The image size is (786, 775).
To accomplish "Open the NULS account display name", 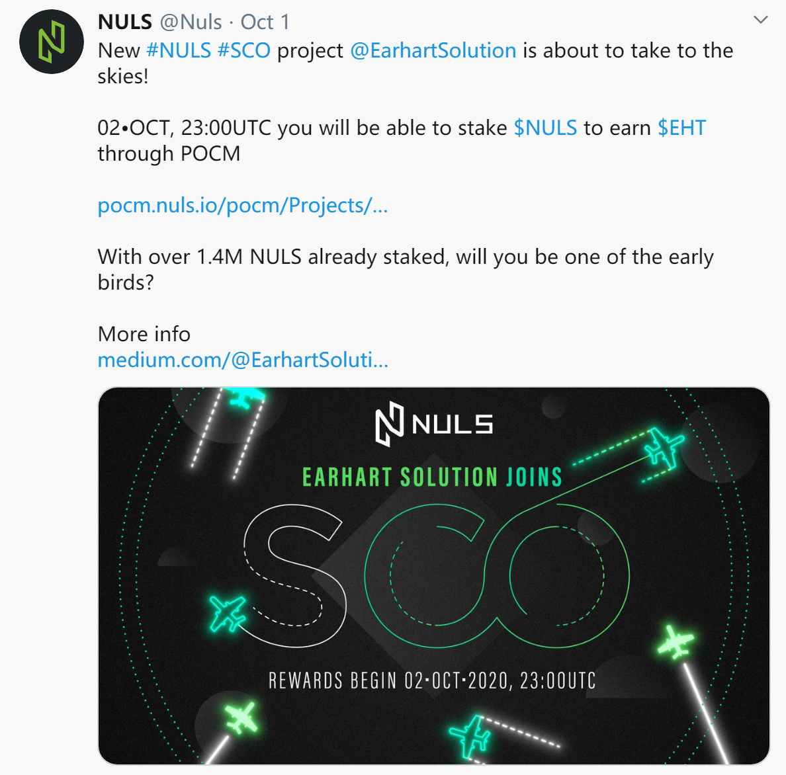I will [x=125, y=22].
